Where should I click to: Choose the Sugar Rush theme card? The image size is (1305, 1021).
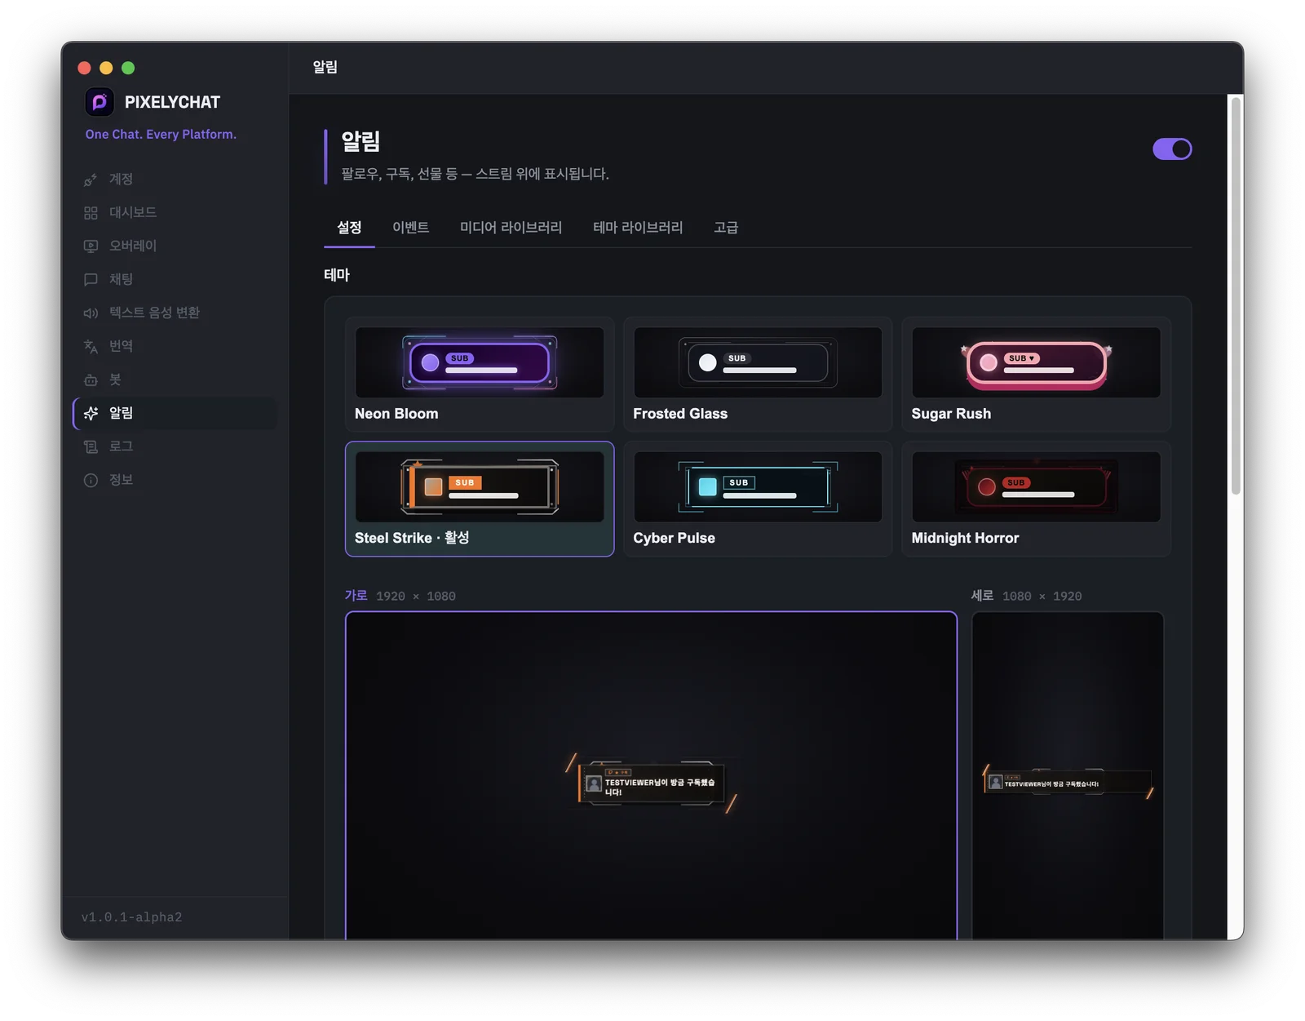coord(1036,375)
